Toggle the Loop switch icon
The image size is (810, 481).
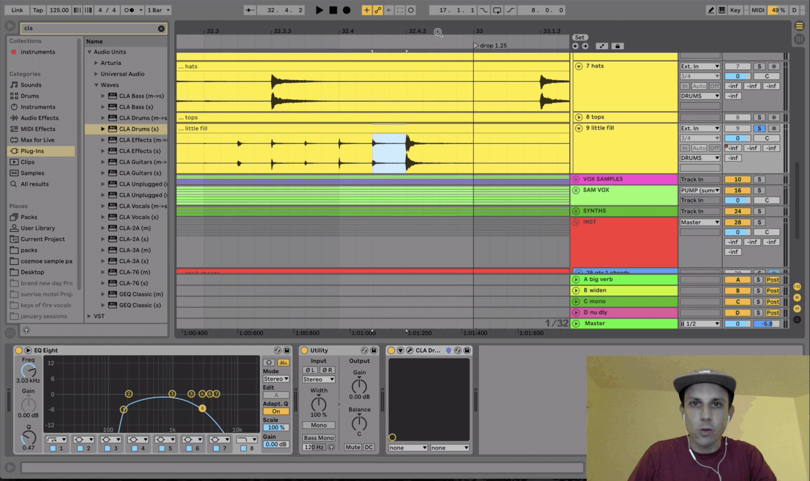497,10
